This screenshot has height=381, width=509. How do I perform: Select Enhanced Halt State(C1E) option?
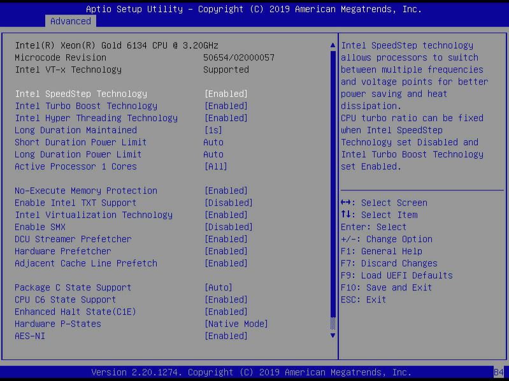click(x=76, y=312)
